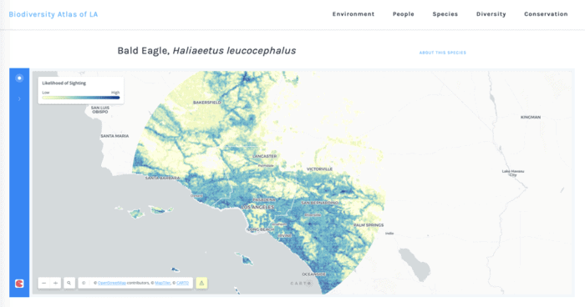
Task: Open the Species menu
Action: tap(445, 14)
